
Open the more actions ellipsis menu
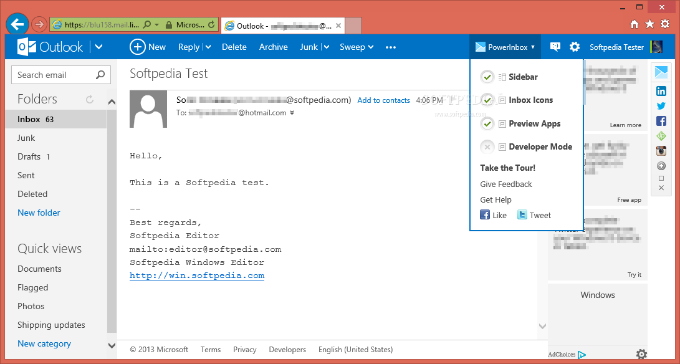391,47
